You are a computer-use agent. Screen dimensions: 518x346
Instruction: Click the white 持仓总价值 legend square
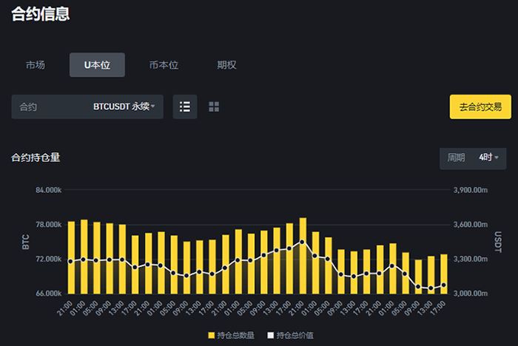click(271, 336)
